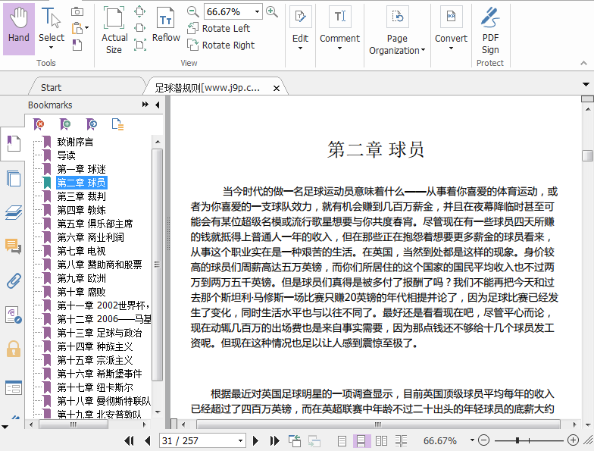Switch to the Start tab
This screenshot has height=451, width=594.
[52, 88]
